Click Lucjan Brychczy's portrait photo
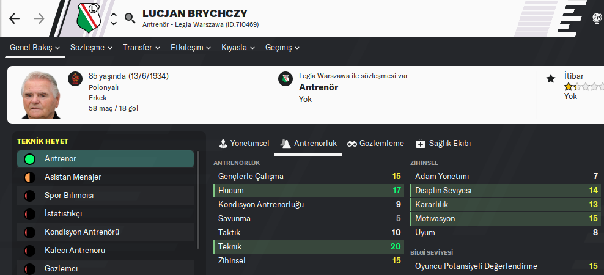The image size is (604, 275). point(41,95)
